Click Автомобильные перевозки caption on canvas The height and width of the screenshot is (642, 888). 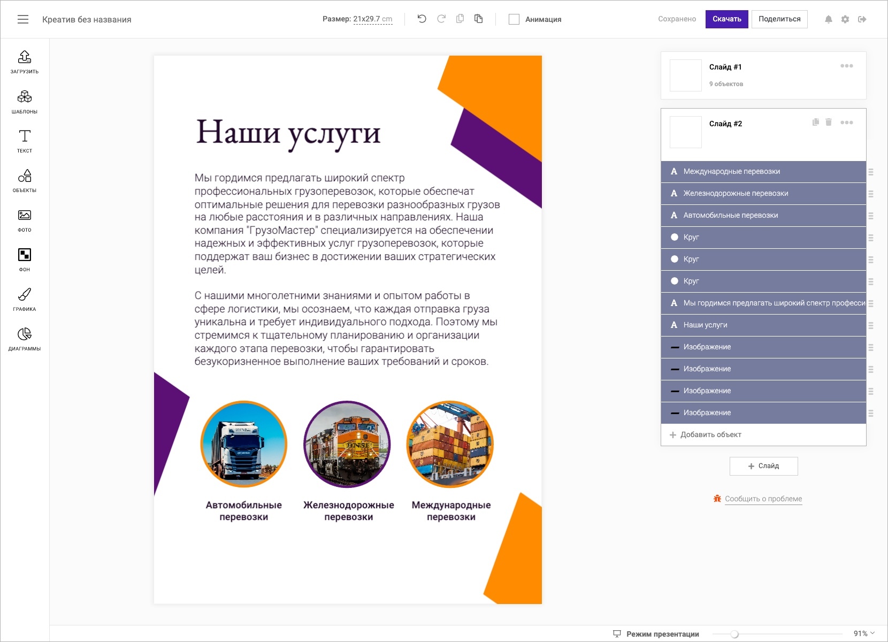pyautogui.click(x=244, y=511)
